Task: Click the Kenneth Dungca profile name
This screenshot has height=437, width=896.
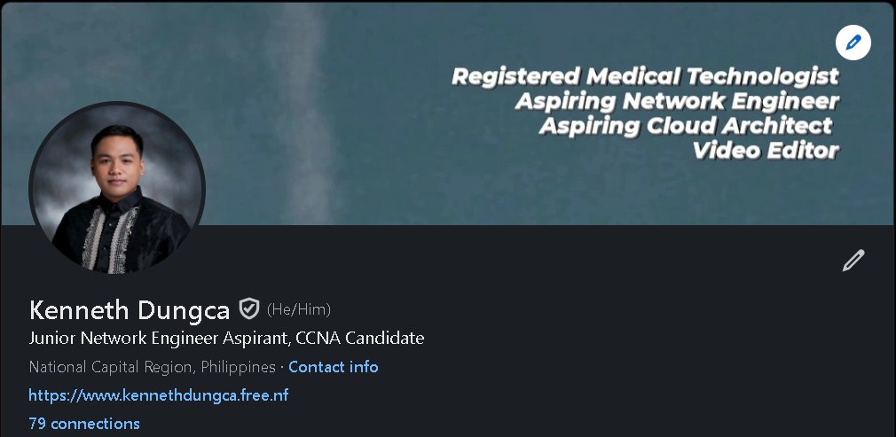Action: pyautogui.click(x=130, y=309)
